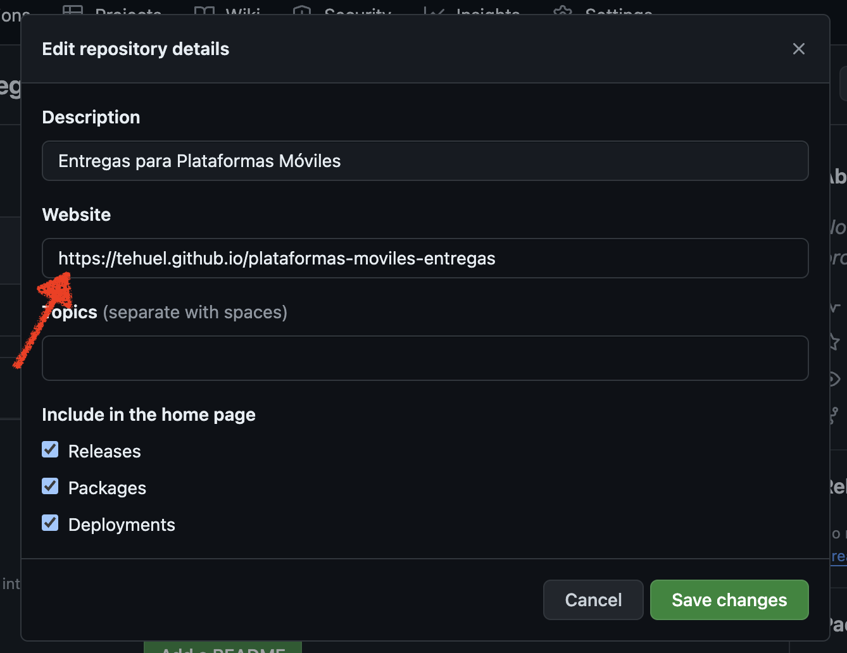This screenshot has height=653, width=847.
Task: Open the Security shield icon
Action: pos(302,11)
